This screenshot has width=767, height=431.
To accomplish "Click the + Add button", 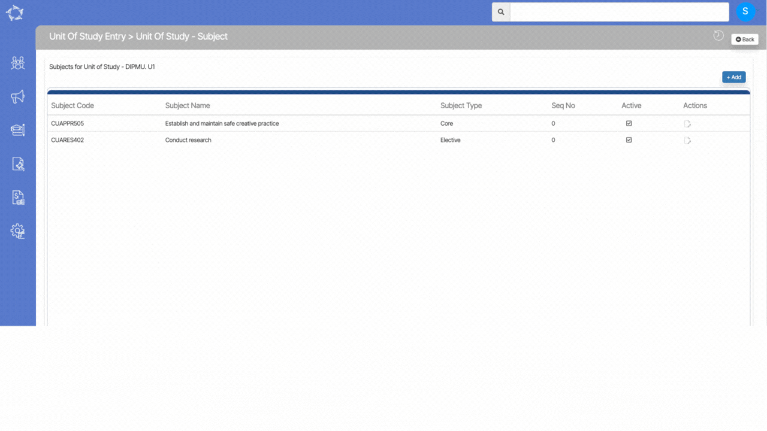I will [x=734, y=77].
